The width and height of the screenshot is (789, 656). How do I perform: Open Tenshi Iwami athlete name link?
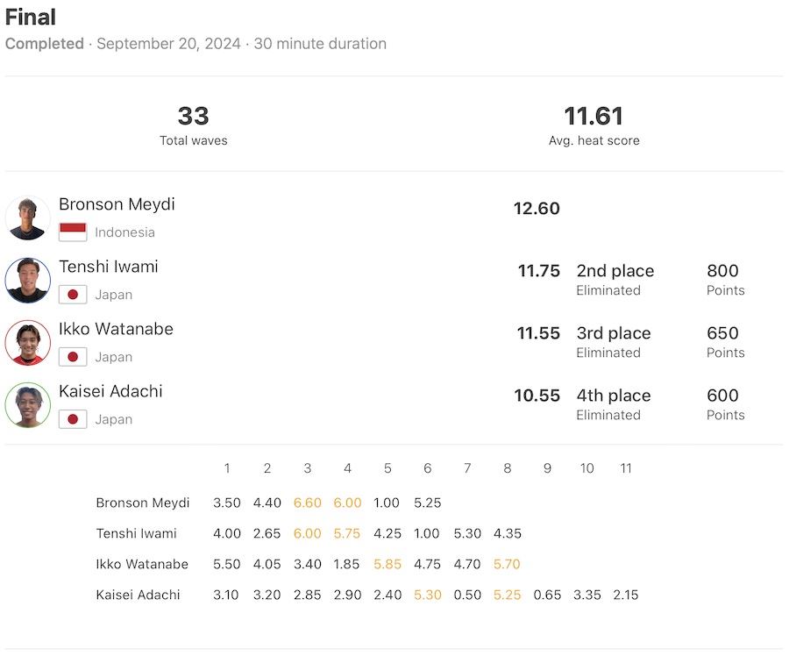[109, 267]
